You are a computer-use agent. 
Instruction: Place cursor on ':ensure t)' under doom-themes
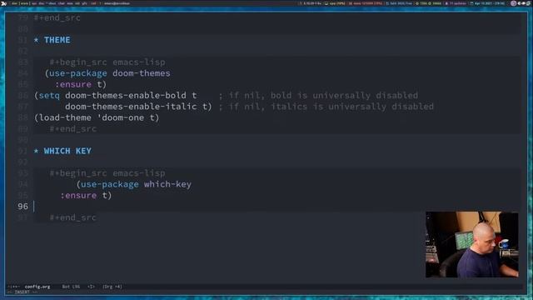[81, 84]
